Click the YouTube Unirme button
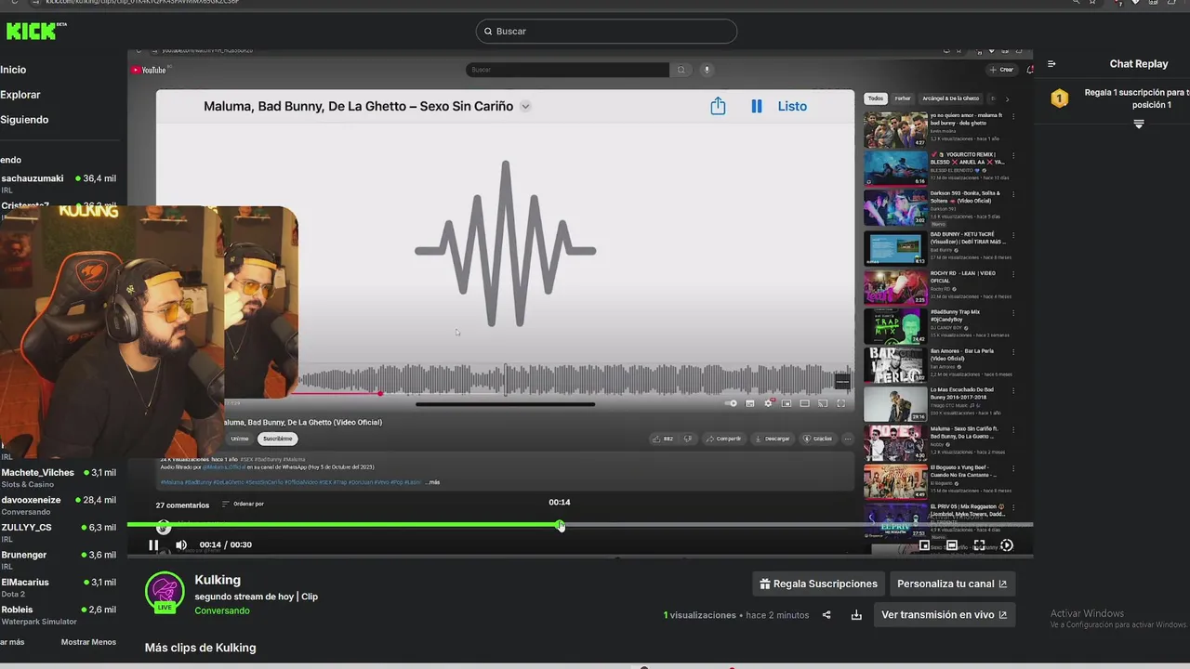The image size is (1190, 669). (x=240, y=439)
